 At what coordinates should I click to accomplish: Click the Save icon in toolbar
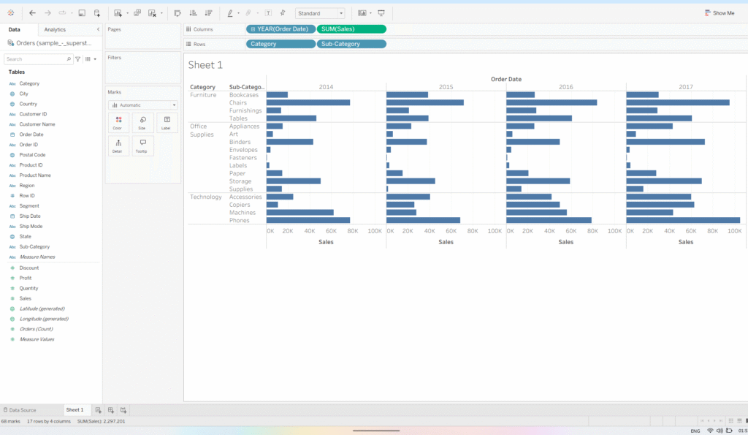tap(82, 13)
